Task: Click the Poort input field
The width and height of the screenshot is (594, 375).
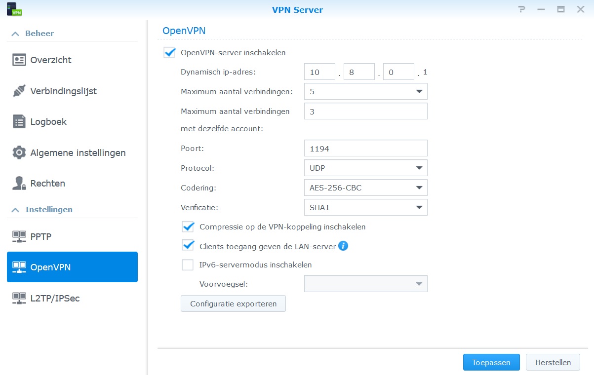Action: click(365, 148)
